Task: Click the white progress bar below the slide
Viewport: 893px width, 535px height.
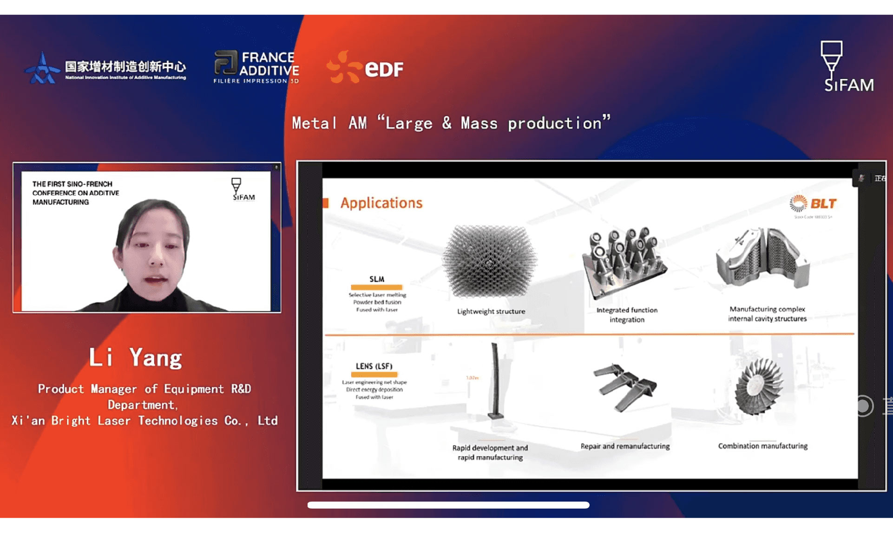Action: point(448,505)
